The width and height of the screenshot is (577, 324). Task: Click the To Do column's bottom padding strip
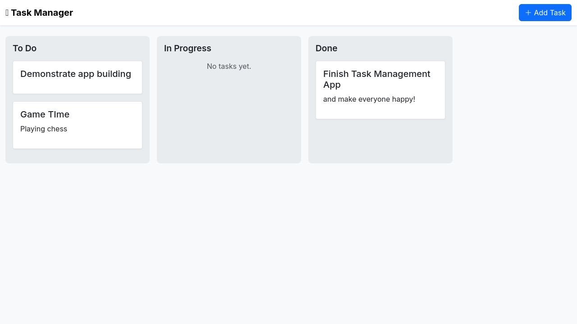pyautogui.click(x=78, y=156)
